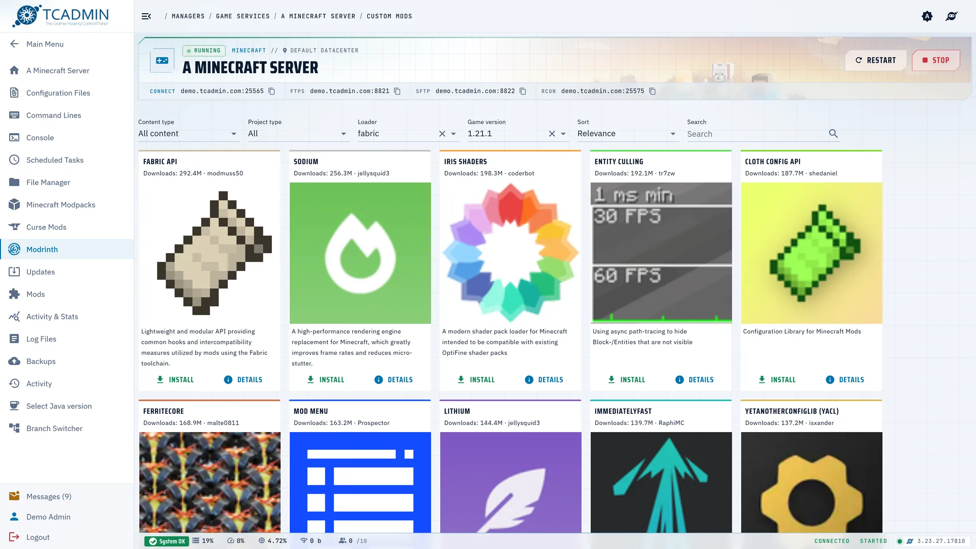The width and height of the screenshot is (976, 549).
Task: Click the Game Services breadcrumb
Action: tap(243, 16)
